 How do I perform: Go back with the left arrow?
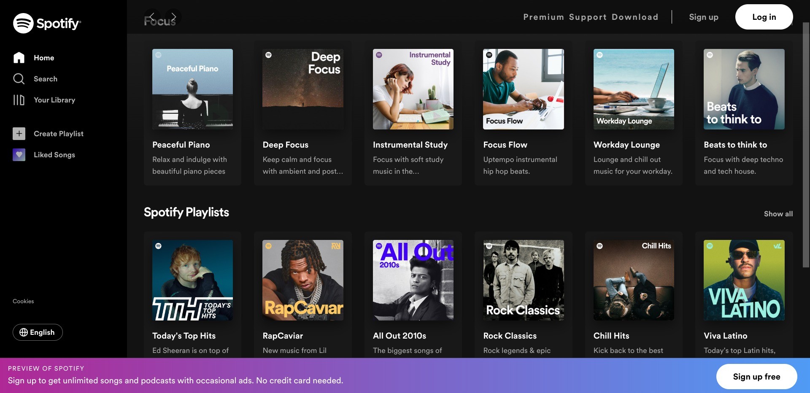pos(152,17)
